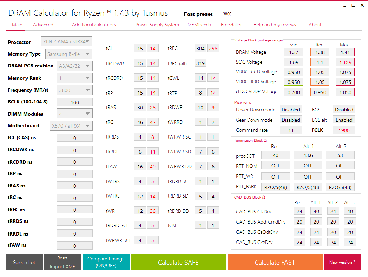368x277 pixels.
Task: Click the DRAM Voltage Max. value 1.41
Action: coord(345,52)
